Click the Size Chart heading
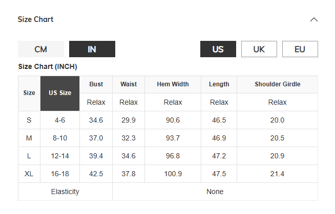Image resolution: width=335 pixels, height=214 pixels. point(36,19)
